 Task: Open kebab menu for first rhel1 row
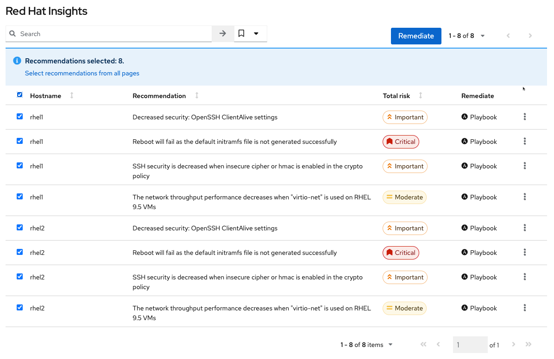pos(524,117)
